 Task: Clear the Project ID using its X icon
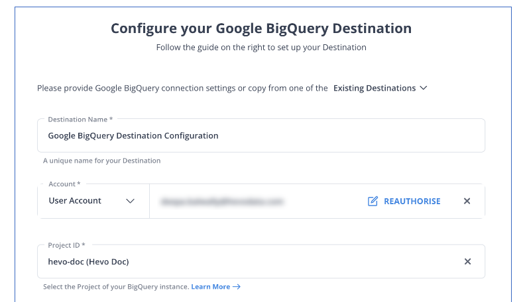point(467,261)
